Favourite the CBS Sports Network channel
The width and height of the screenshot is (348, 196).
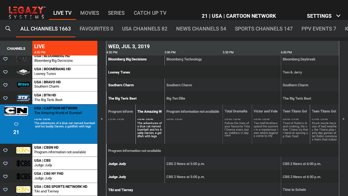coord(5,189)
